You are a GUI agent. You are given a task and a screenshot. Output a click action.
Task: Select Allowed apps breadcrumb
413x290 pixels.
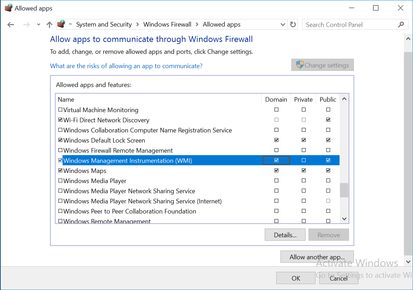click(x=221, y=24)
